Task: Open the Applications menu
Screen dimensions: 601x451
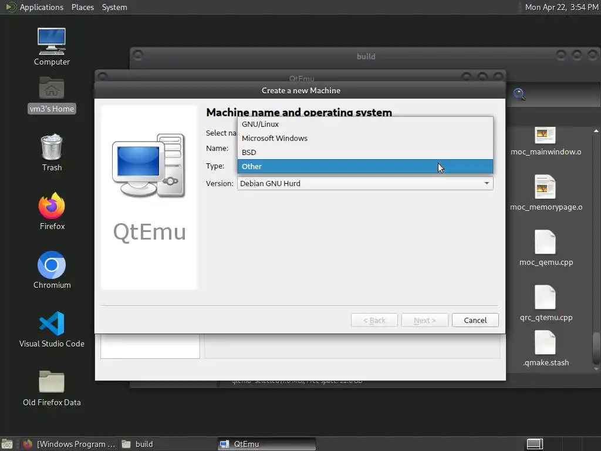Action: [x=42, y=7]
